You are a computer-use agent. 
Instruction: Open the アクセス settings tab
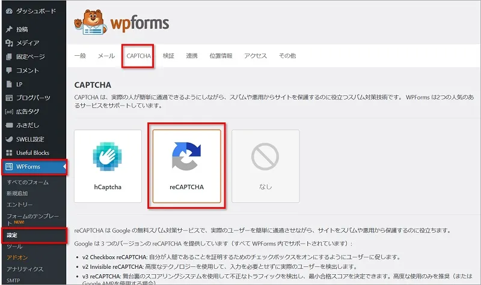click(256, 56)
